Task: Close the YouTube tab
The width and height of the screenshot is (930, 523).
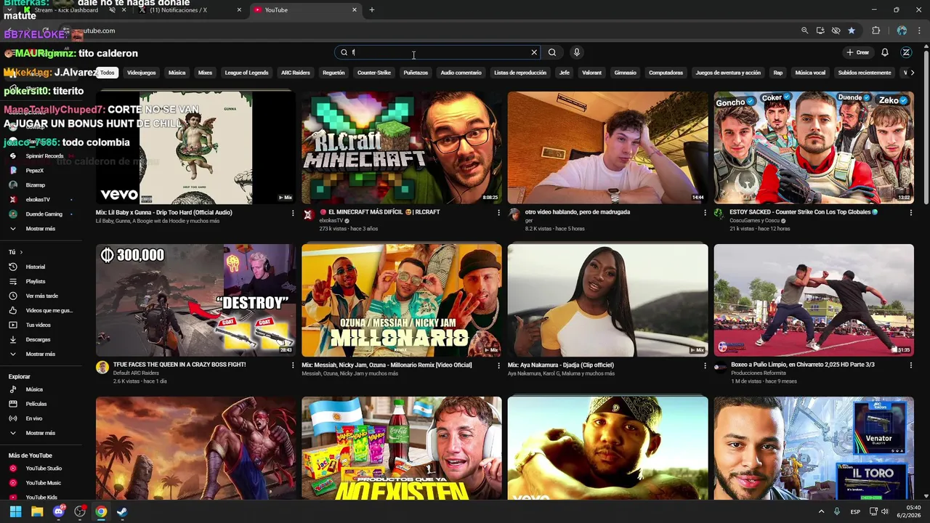Action: pyautogui.click(x=355, y=10)
